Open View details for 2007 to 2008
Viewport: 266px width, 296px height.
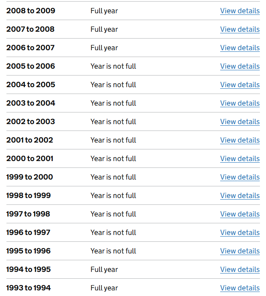click(x=240, y=29)
